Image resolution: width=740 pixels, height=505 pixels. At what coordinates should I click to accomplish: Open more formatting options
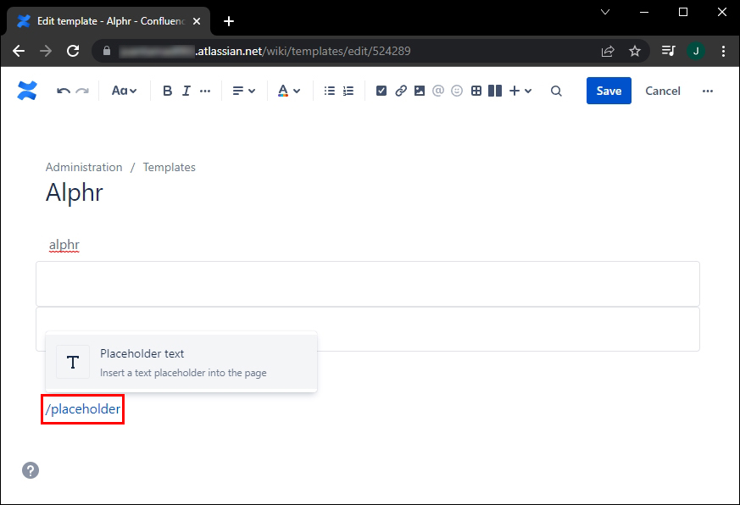coord(205,91)
